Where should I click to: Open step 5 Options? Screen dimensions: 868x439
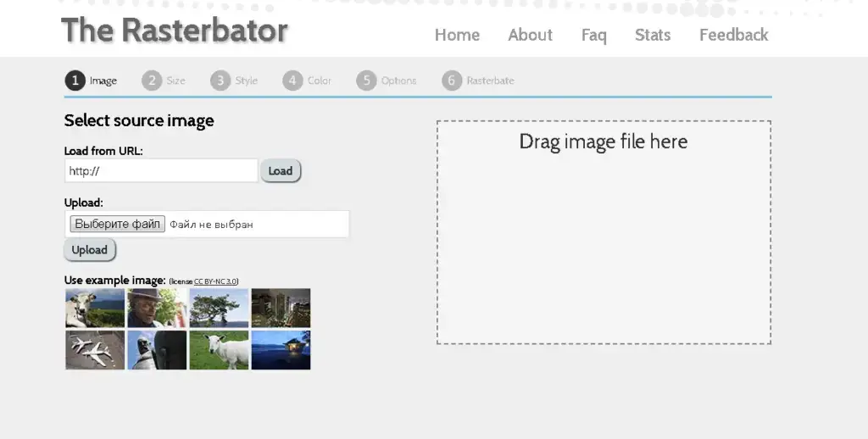point(387,81)
